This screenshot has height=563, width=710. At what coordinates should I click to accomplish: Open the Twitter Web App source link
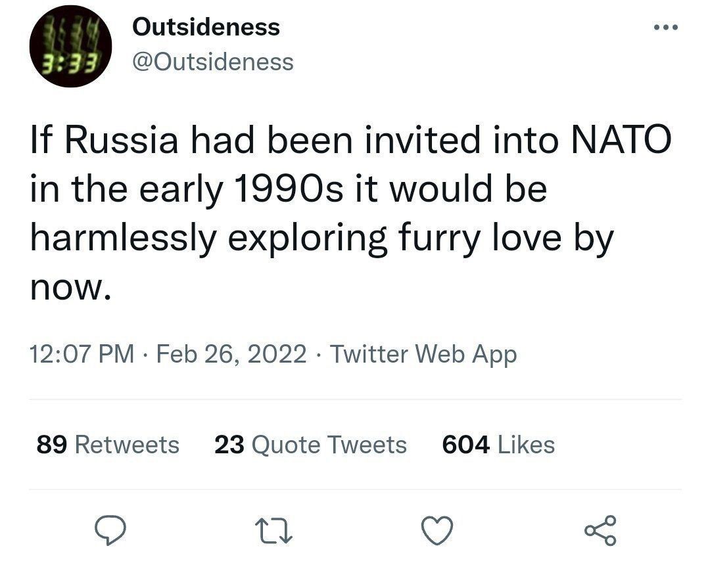[x=423, y=355]
